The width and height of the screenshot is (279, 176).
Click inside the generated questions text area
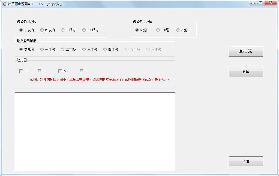95,131
